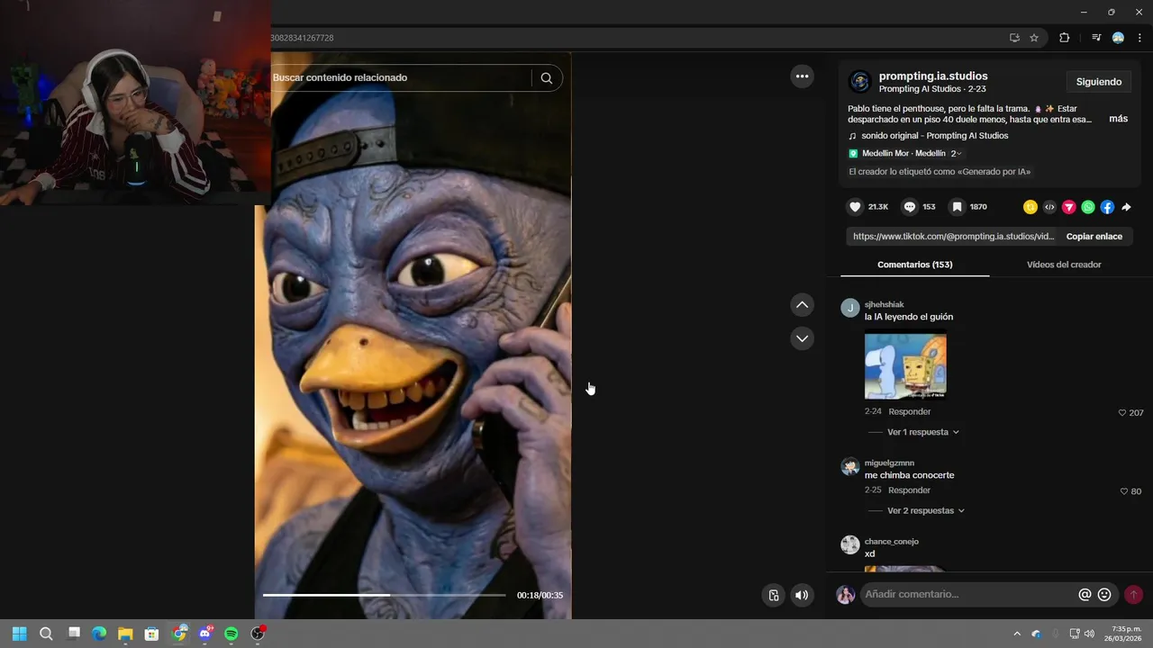Open the three-dot more options menu
1153x648 pixels.
[802, 76]
